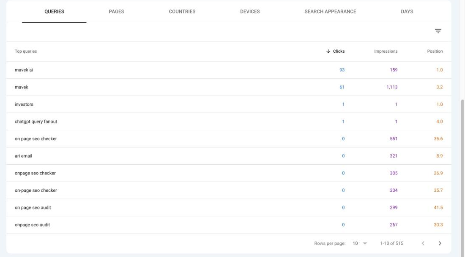Viewport: 465px width, 257px height.
Task: Select the 'chatgpt query fanout' query
Action: [229, 121]
